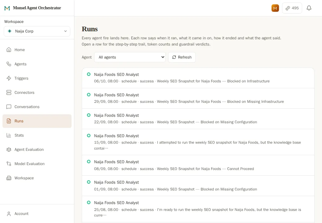Click the Agent Evaluation scales icon
The image size is (322, 223).
[x=9, y=150]
